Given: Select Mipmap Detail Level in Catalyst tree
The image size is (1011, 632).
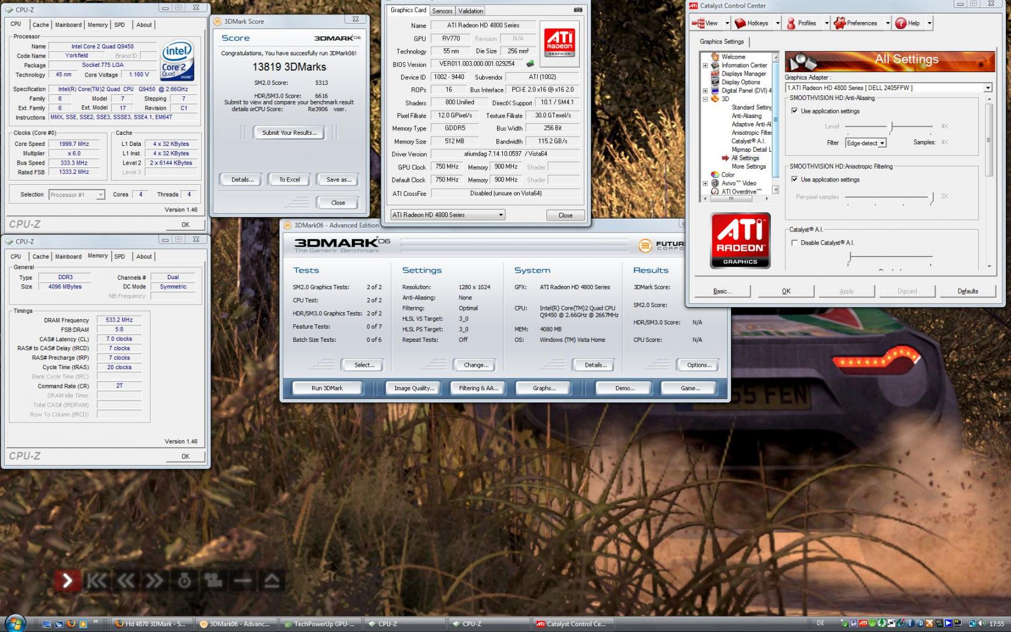Looking at the screenshot, I should [751, 149].
